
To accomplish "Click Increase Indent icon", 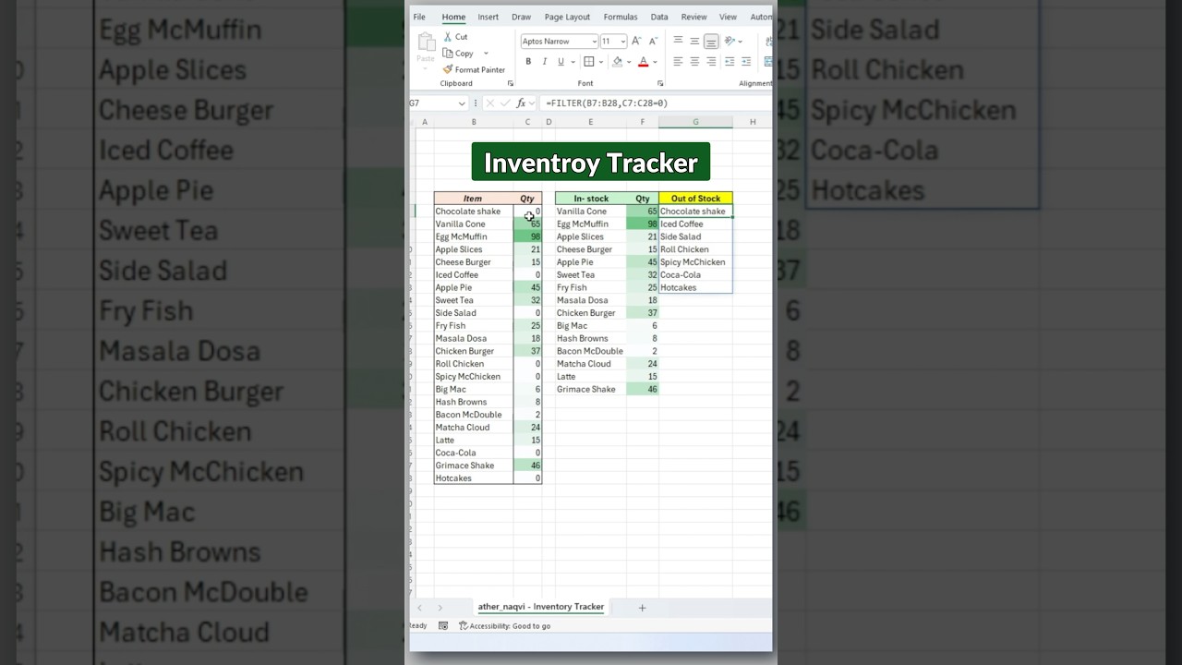I will [x=746, y=62].
